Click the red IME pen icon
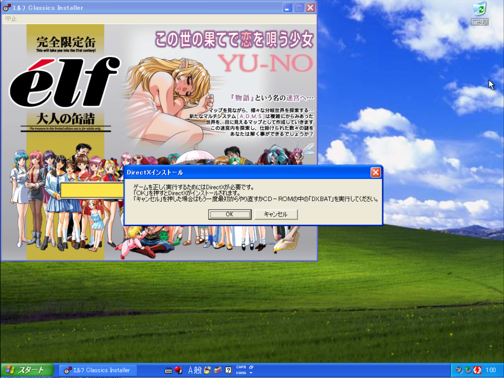 pyautogui.click(x=179, y=370)
